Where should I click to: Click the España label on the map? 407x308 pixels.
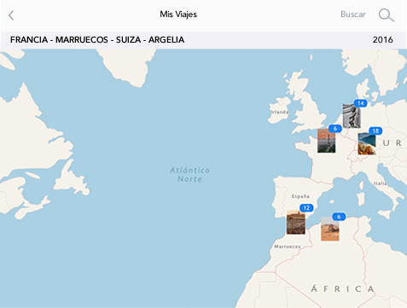[x=300, y=196]
